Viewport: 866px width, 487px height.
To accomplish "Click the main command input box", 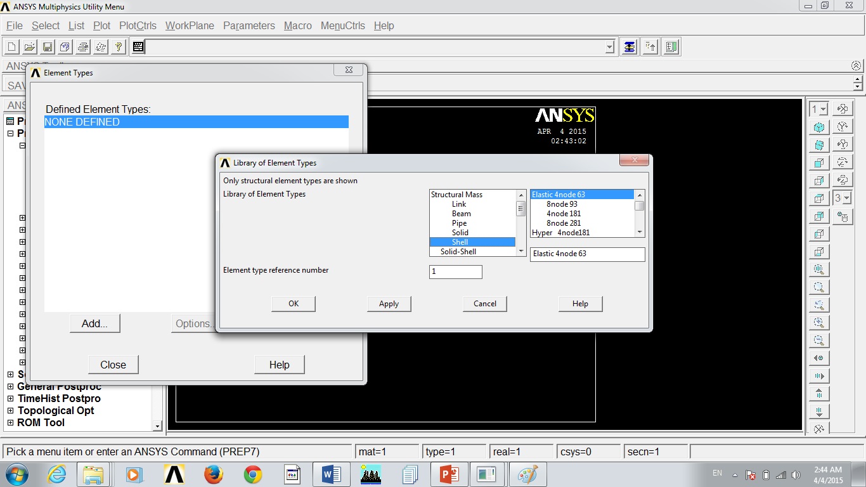I will (375, 47).
